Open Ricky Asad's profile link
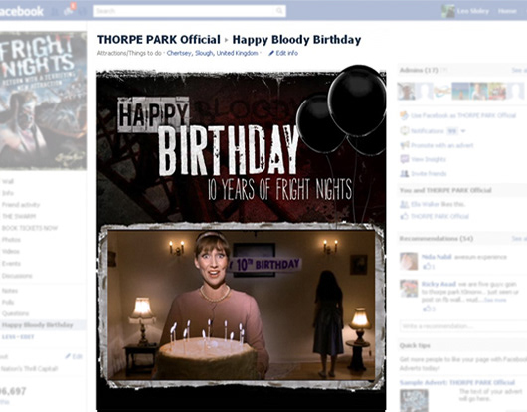Viewport: 527px width, 412px height. [x=439, y=284]
